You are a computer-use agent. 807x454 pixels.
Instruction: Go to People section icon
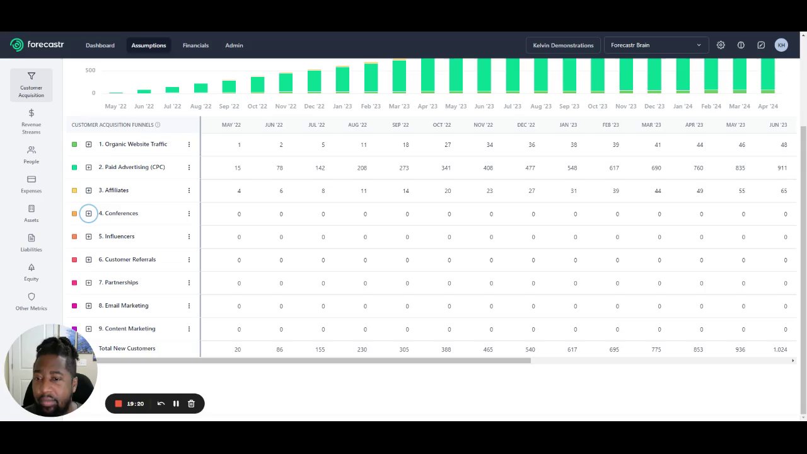point(31,150)
